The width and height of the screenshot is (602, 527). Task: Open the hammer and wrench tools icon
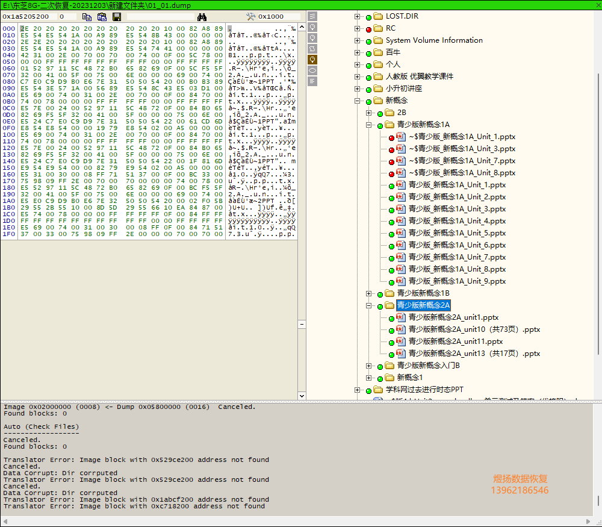coord(250,16)
